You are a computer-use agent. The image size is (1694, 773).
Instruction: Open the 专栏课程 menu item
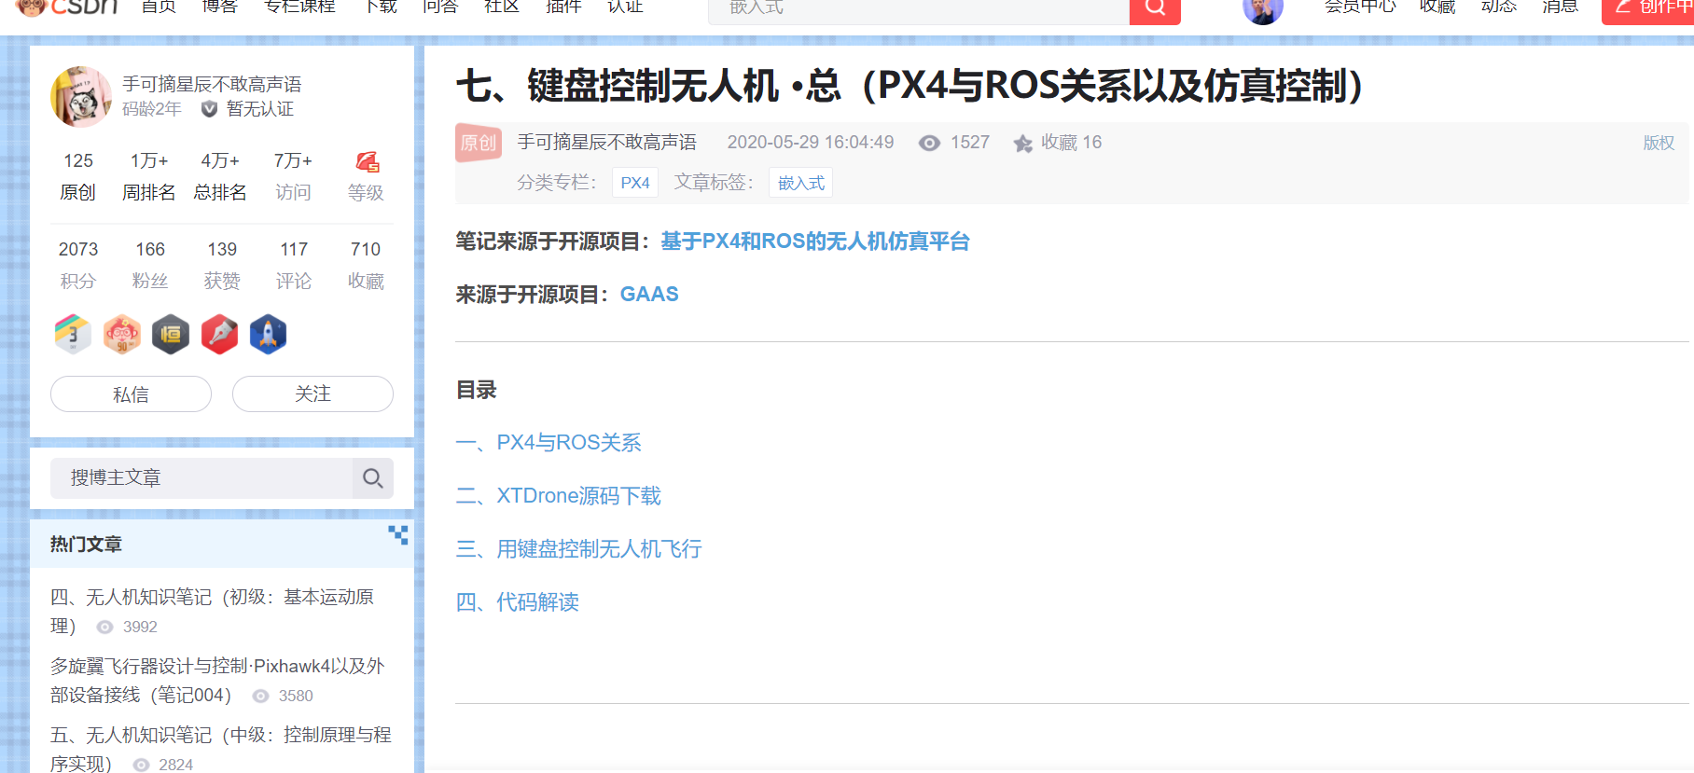pos(299,7)
